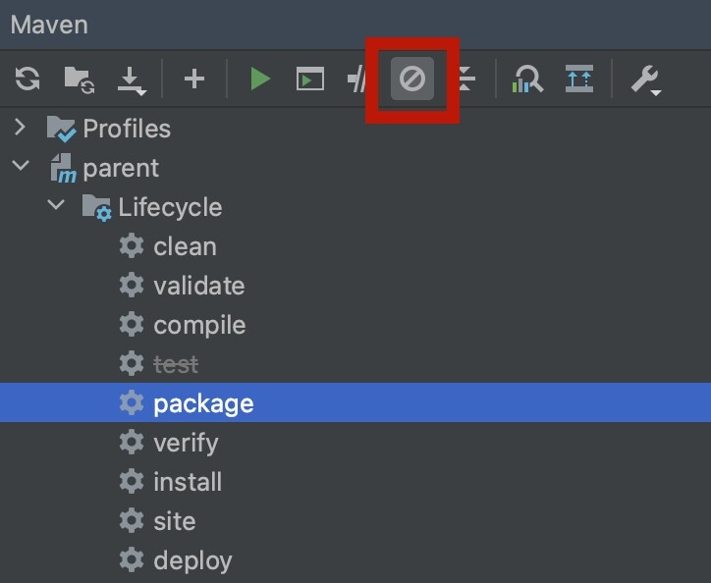Toggle Skip Tests Mode button
This screenshot has height=583, width=711.
coord(412,79)
